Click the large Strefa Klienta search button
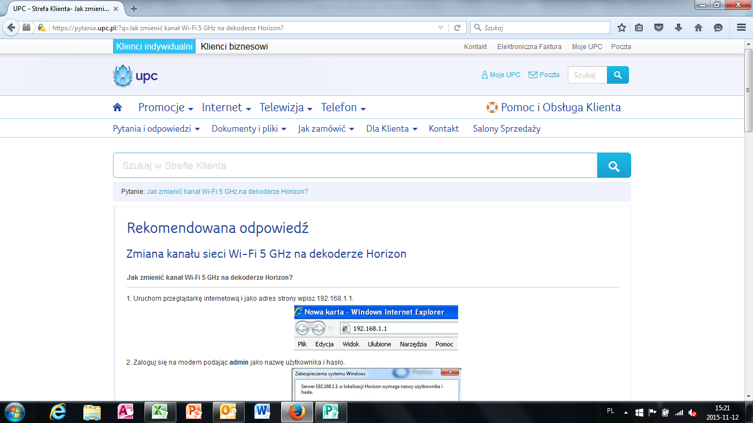The height and width of the screenshot is (423, 753). (614, 165)
